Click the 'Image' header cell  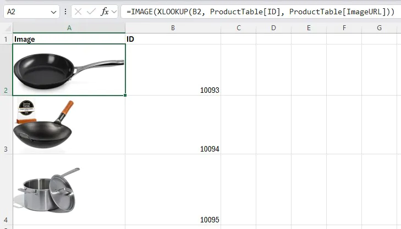(x=69, y=39)
